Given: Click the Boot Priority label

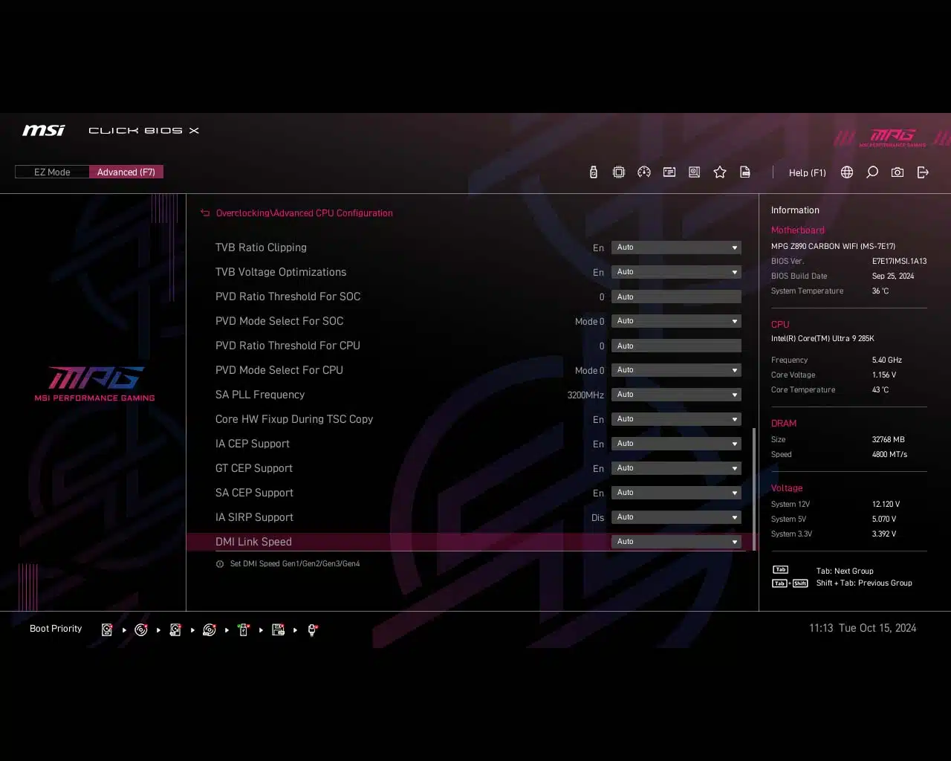Looking at the screenshot, I should 56,629.
